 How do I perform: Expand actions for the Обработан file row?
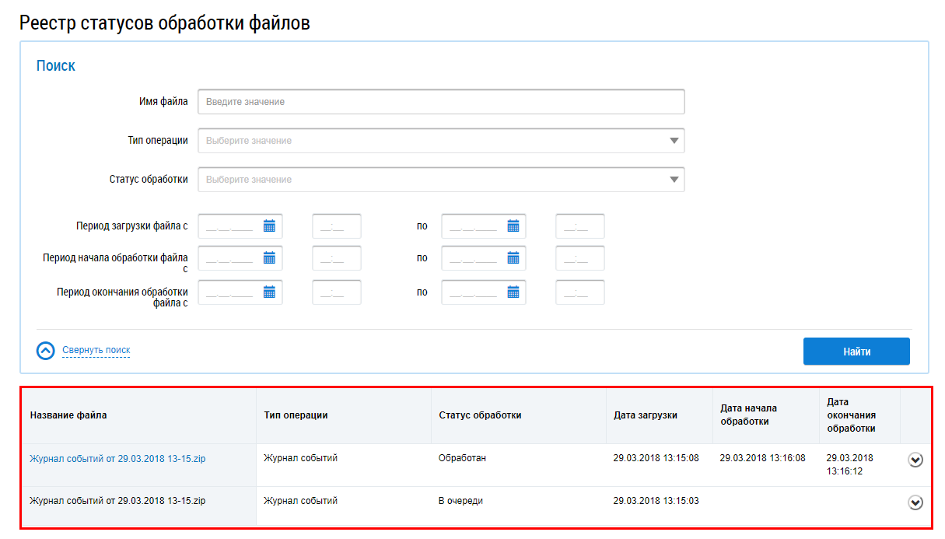915,460
